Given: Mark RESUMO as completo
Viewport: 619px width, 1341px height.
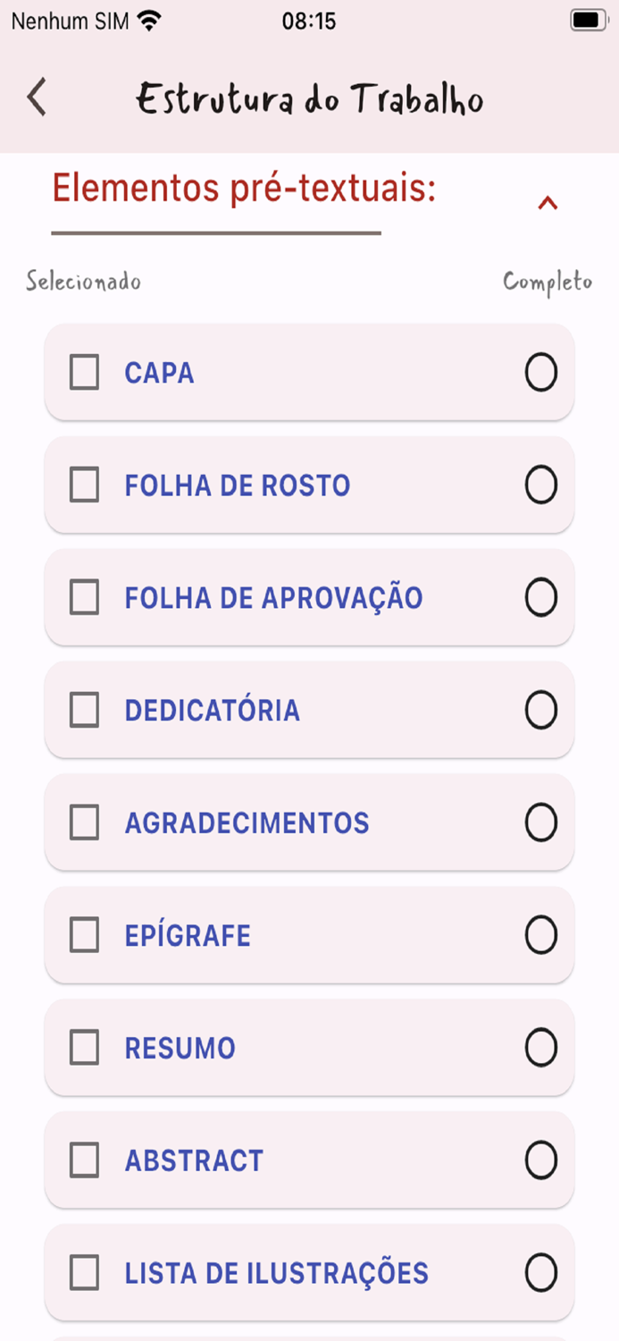Looking at the screenshot, I should 541,1048.
